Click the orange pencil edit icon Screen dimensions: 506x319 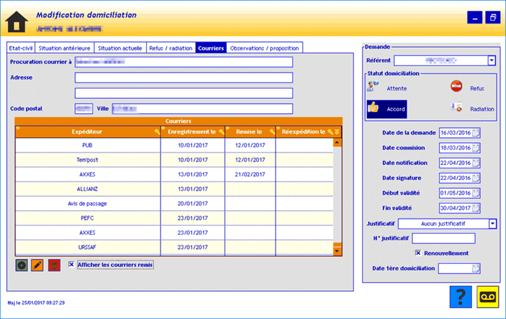pos(37,265)
